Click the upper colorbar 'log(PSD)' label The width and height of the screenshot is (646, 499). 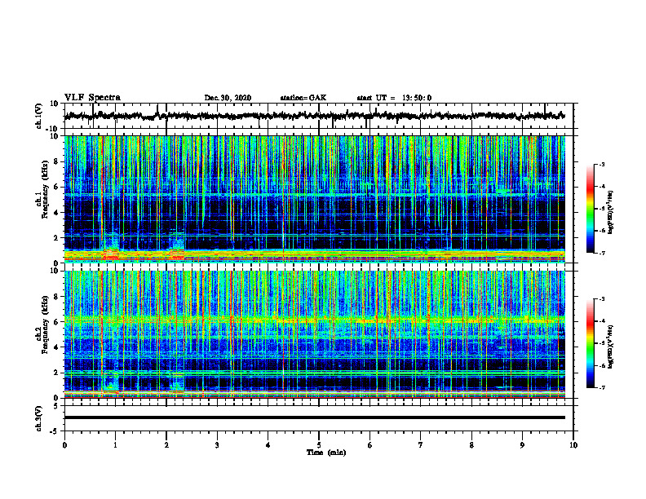point(611,212)
